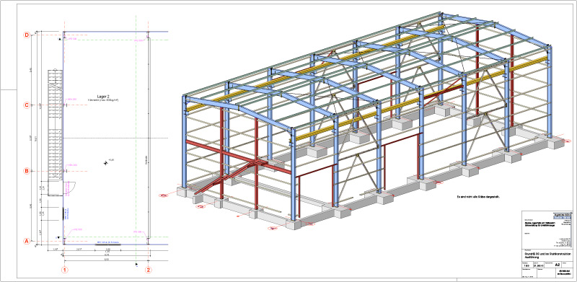This screenshot has height=282, width=577.
Task: Click grid axis marker 1
Action: [x=65, y=270]
